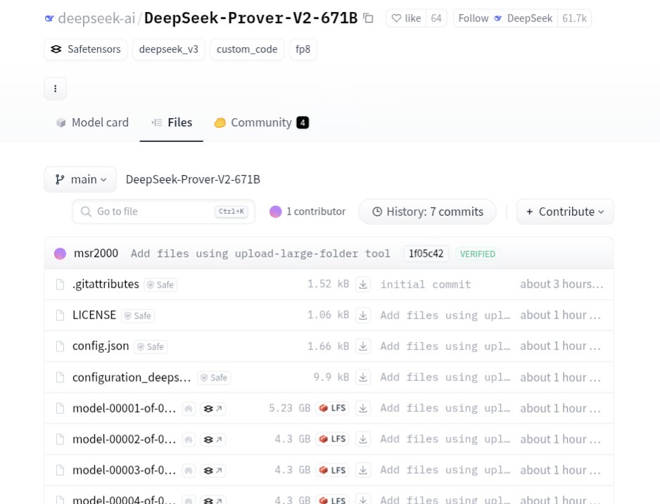Open the DeepSeek-Prover-V2-671B breadcrumb
This screenshot has height=504, width=660.
pyautogui.click(x=193, y=179)
